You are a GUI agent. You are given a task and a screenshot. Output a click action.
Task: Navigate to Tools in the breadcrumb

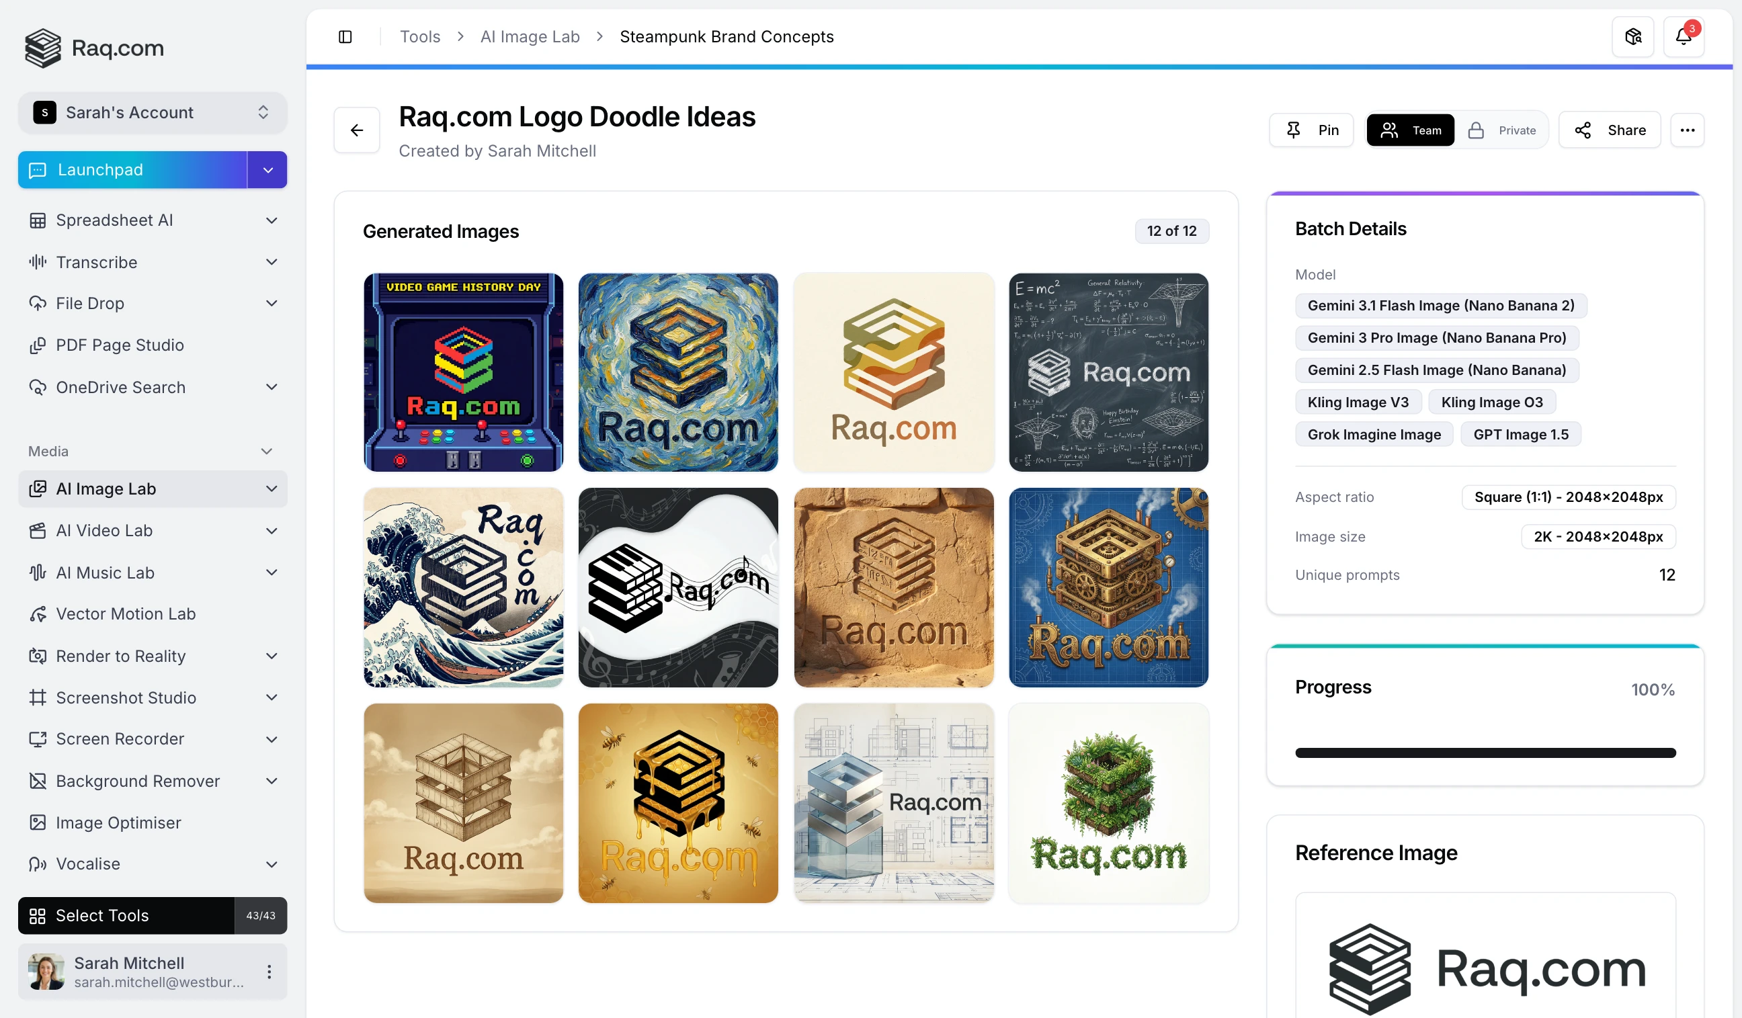coord(419,36)
